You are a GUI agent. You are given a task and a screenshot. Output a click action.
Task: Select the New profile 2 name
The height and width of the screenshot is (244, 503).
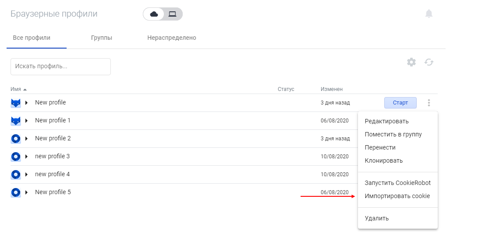[53, 138]
